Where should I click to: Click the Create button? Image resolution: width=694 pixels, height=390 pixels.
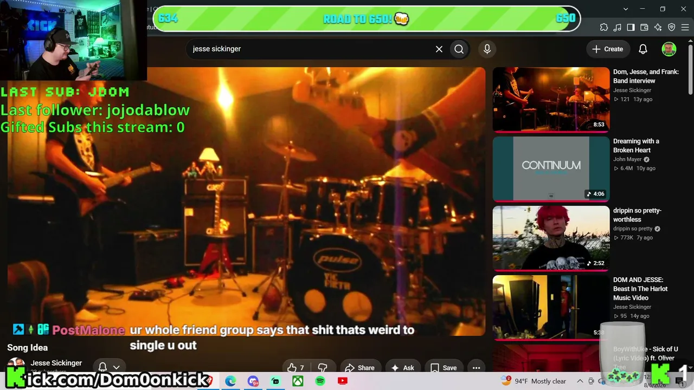pos(608,49)
